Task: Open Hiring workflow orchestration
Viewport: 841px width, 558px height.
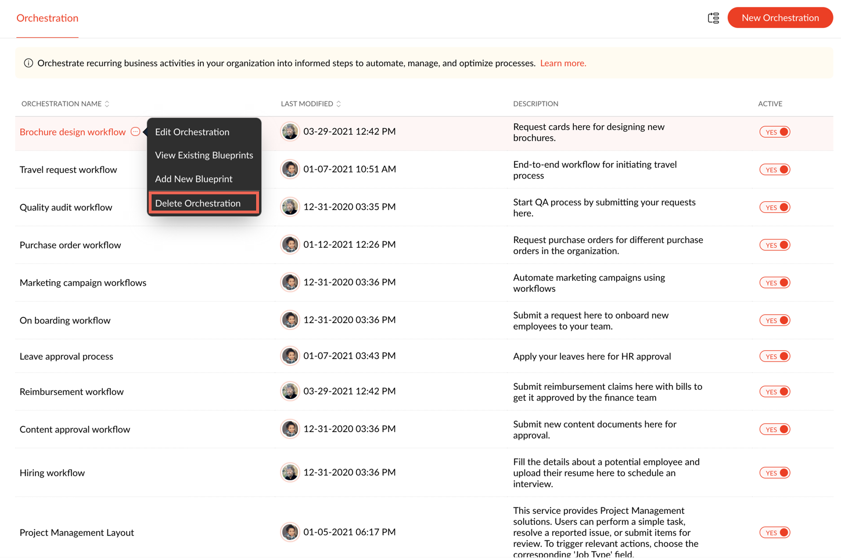Action: point(52,473)
